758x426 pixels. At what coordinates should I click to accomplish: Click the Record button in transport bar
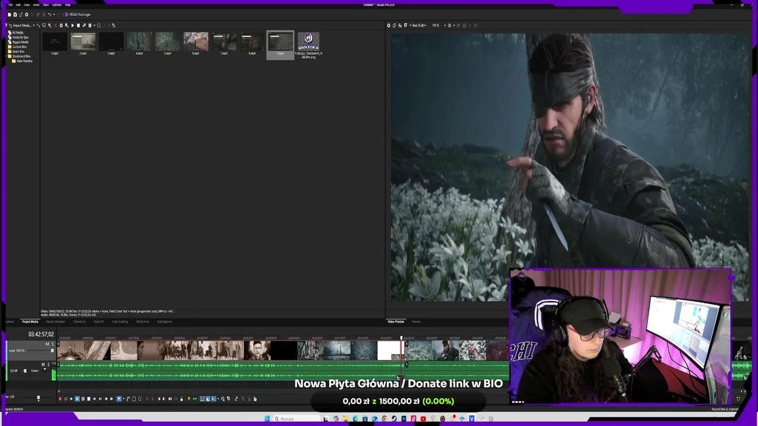click(60, 399)
